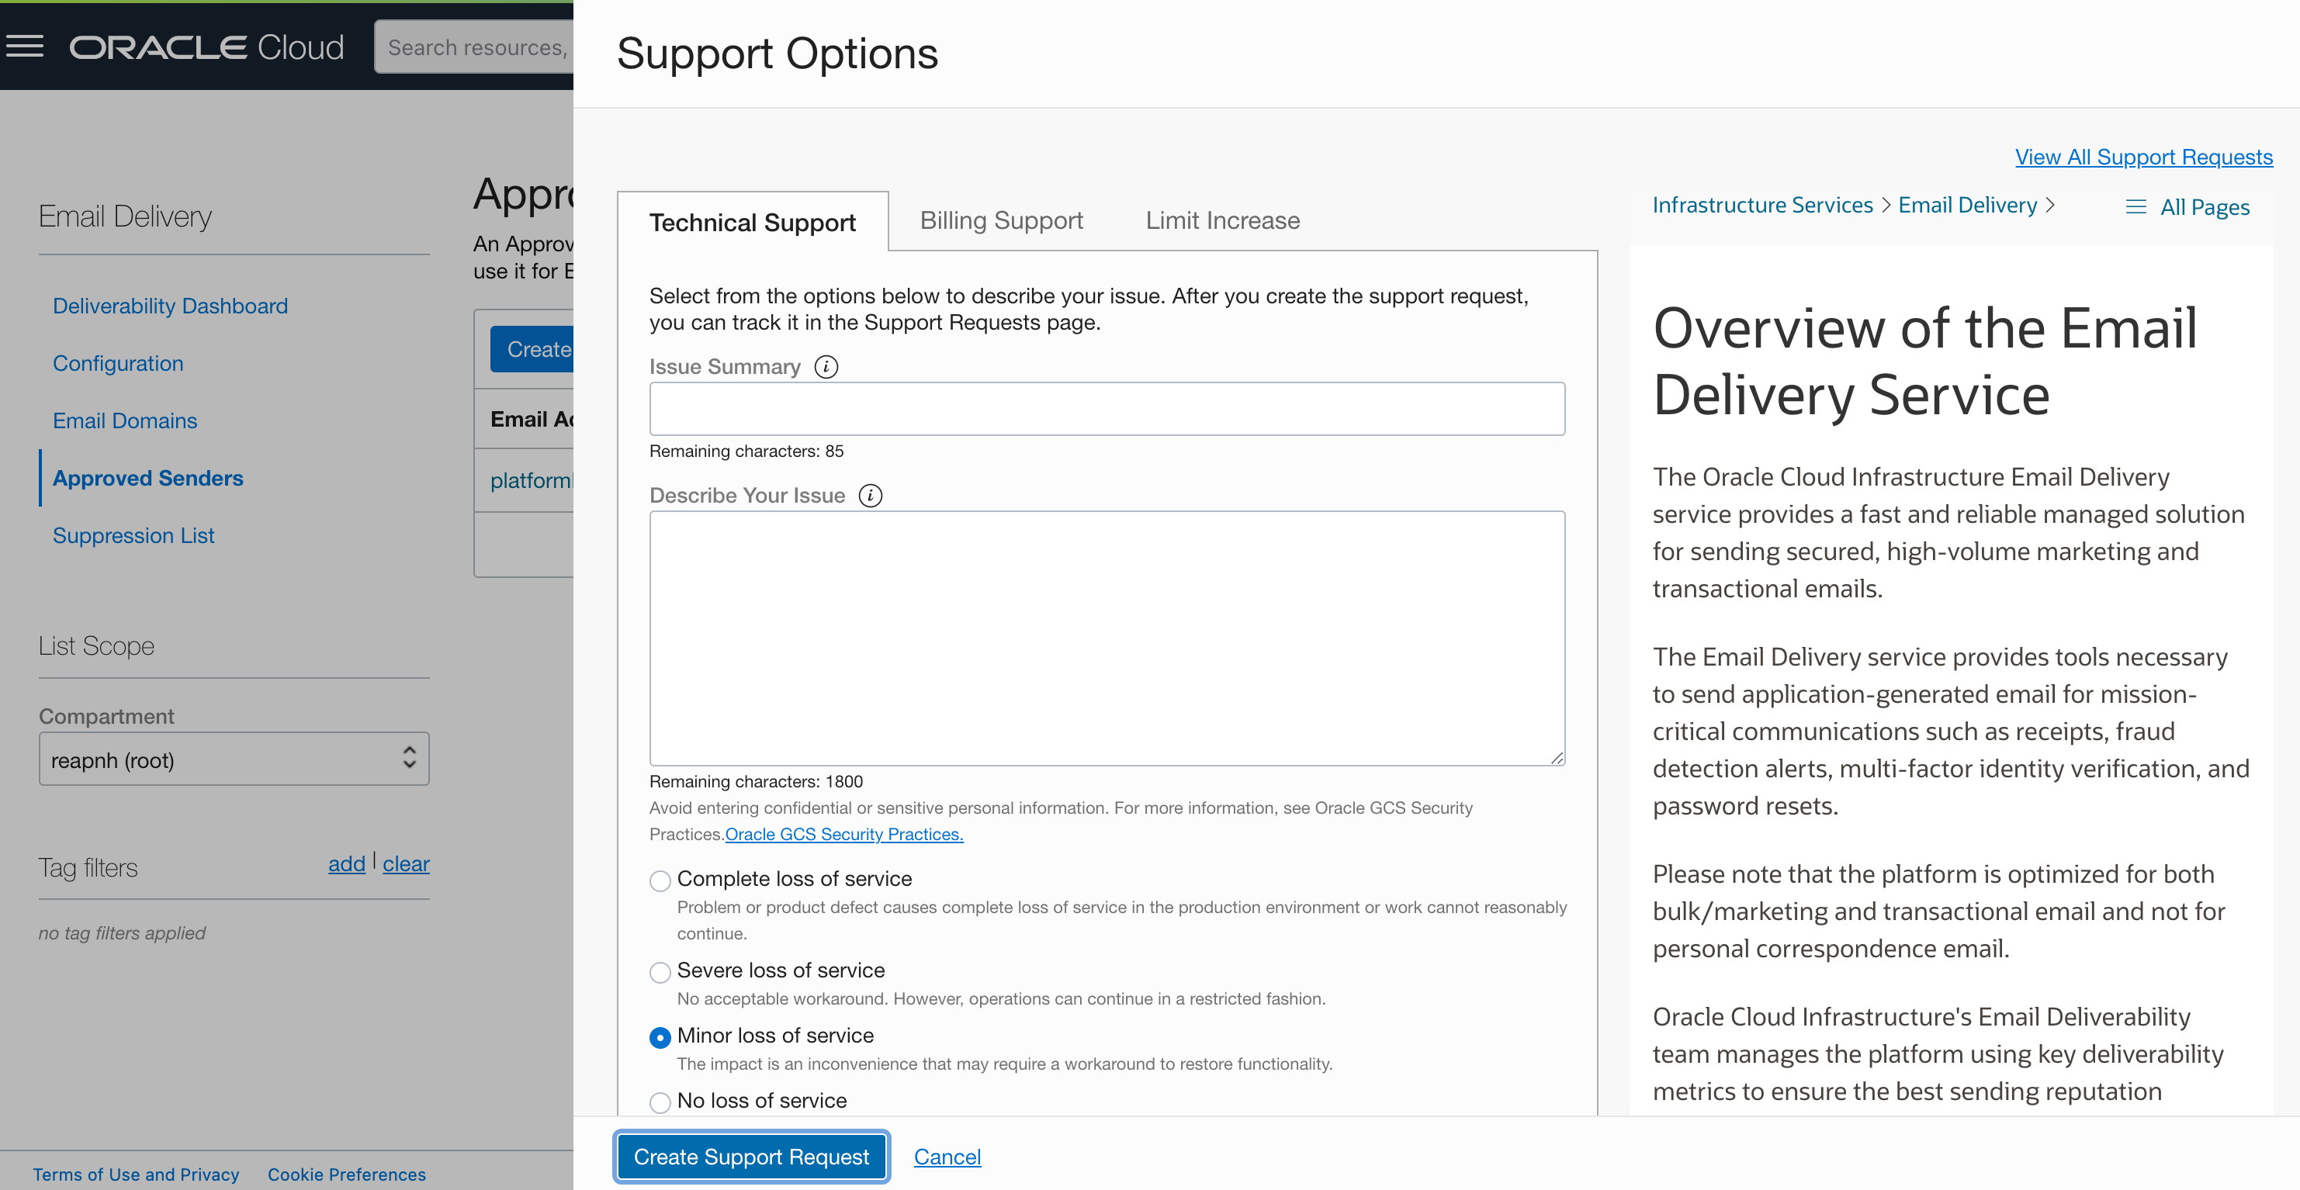
Task: Click Create Support Request
Action: [x=751, y=1156]
